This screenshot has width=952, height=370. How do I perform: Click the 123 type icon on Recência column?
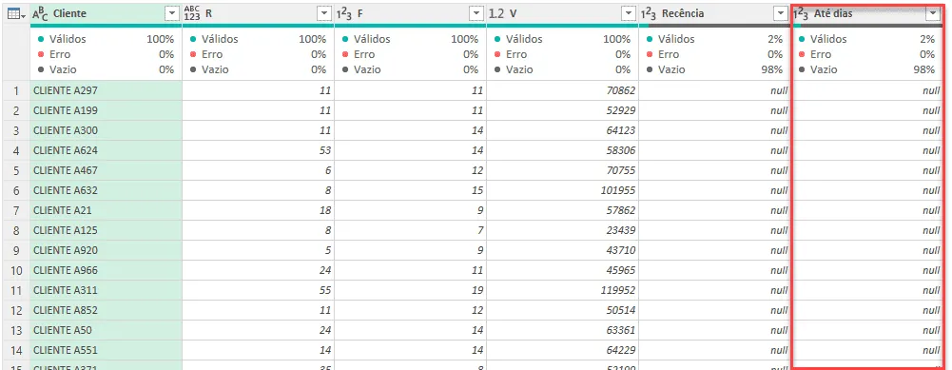pyautogui.click(x=649, y=14)
